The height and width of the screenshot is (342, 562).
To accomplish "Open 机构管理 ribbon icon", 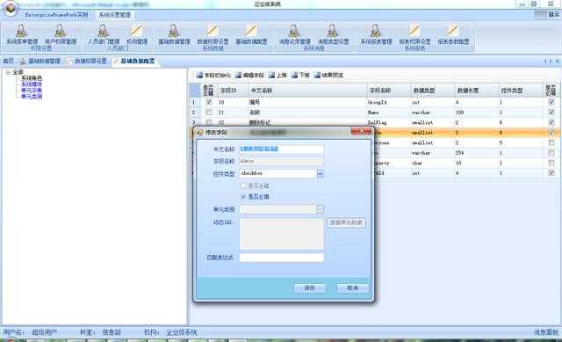I will (x=137, y=34).
